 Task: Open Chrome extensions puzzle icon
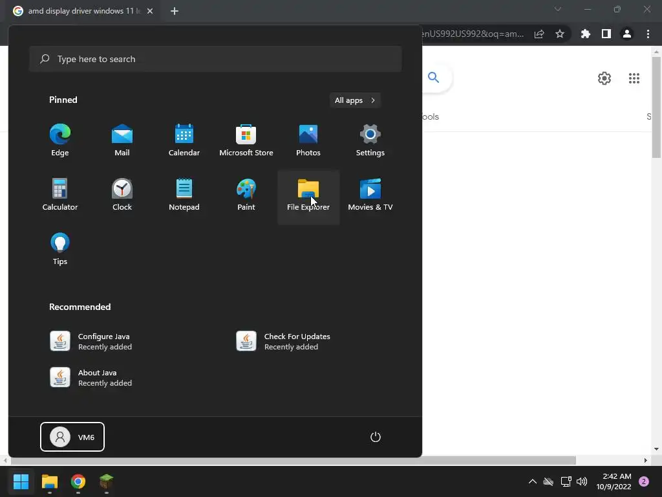pos(586,34)
